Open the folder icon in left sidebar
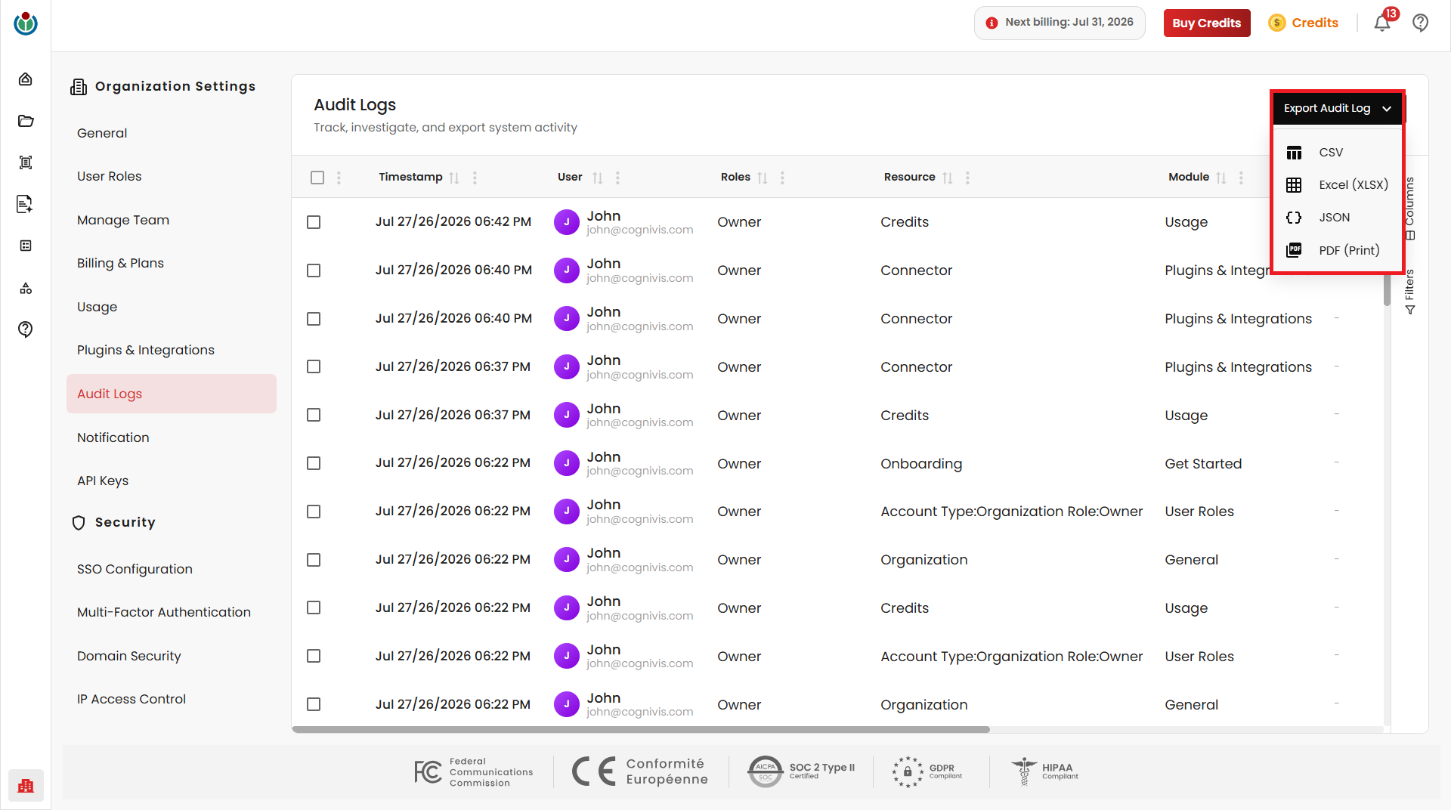 [26, 121]
